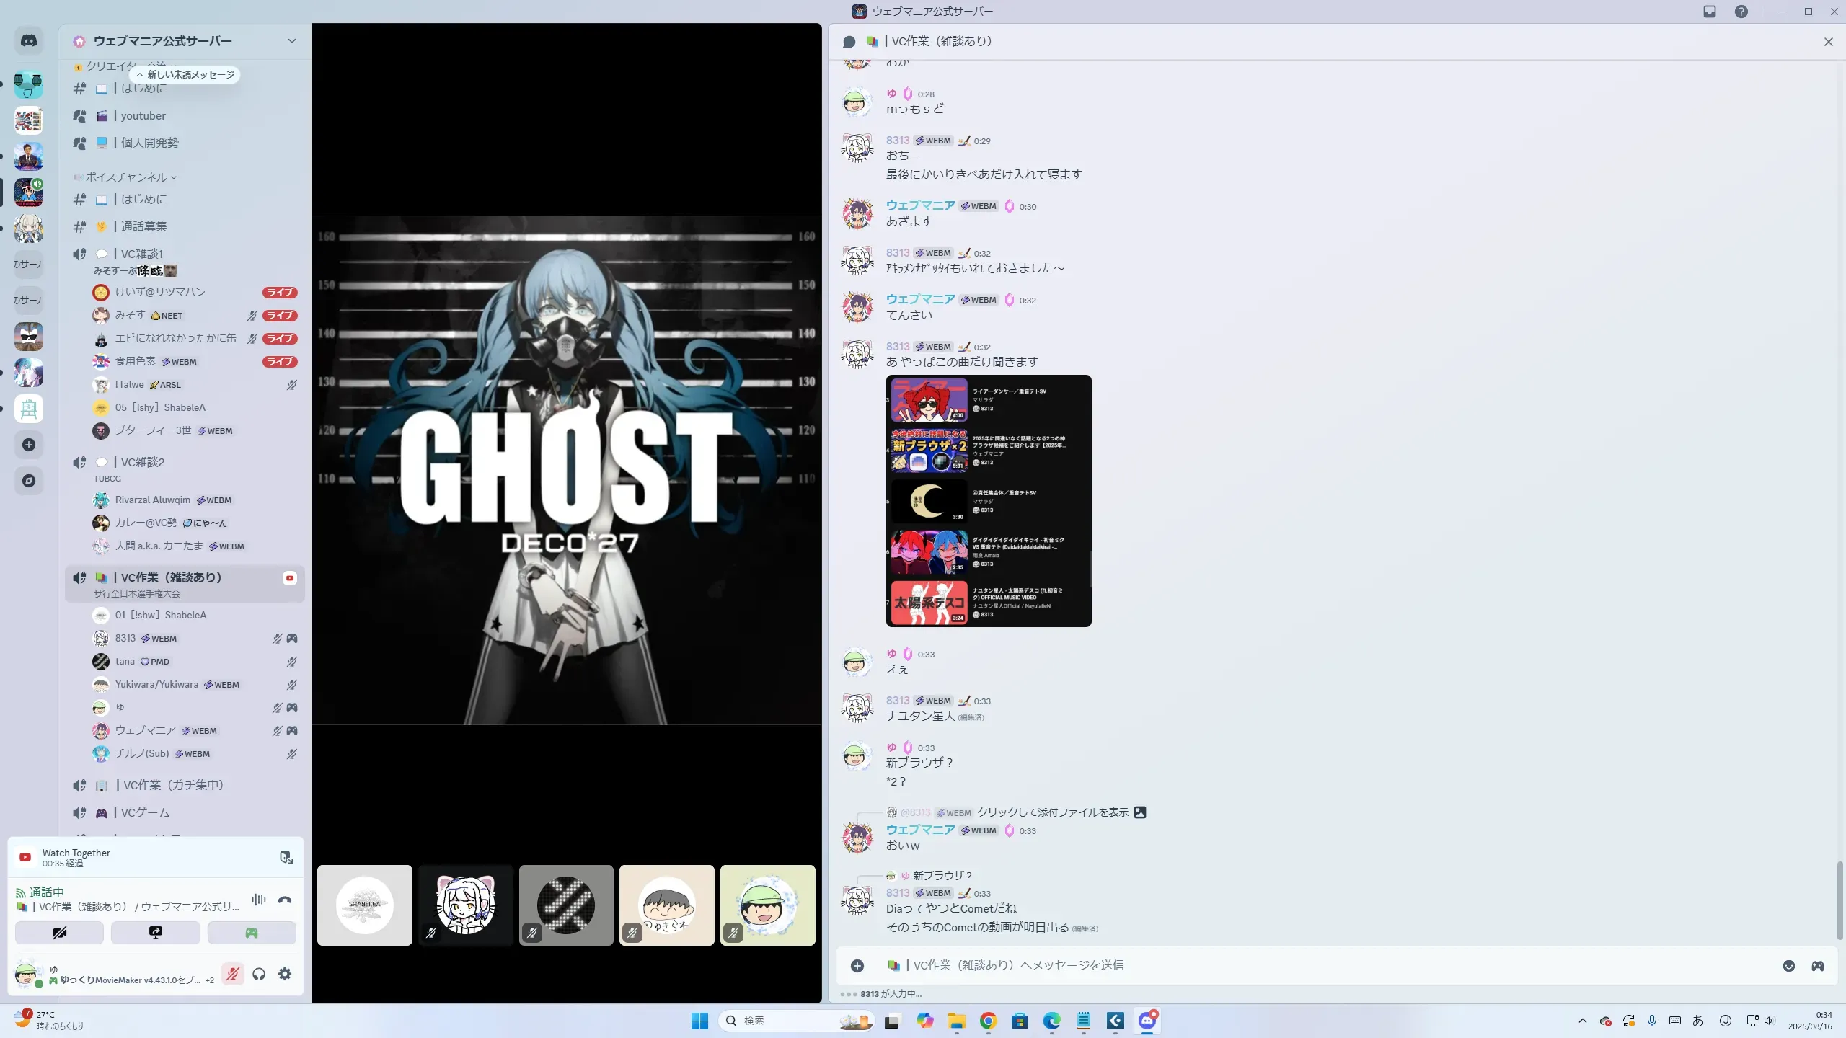The height and width of the screenshot is (1038, 1846).
Task: Open the discover servers compass icon
Action: tap(29, 481)
